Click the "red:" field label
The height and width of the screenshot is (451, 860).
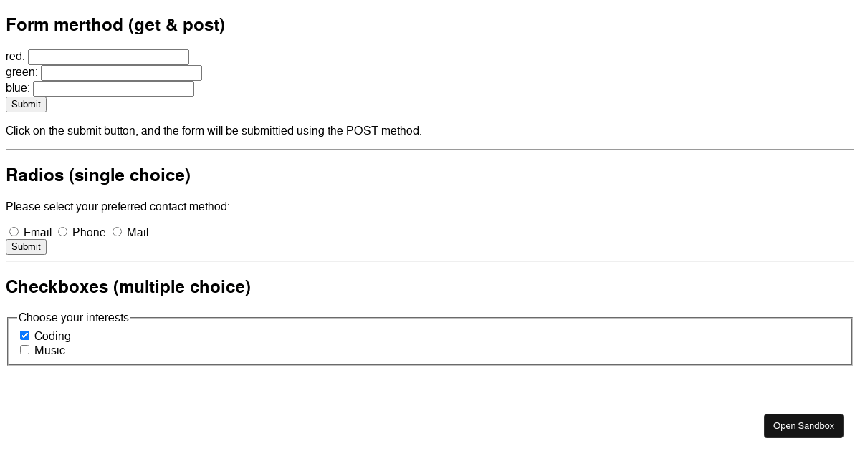tap(15, 57)
